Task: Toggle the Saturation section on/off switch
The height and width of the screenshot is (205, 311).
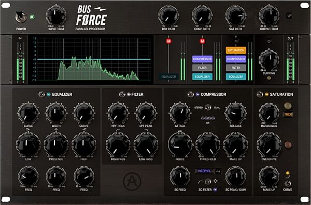Action: [x=260, y=94]
